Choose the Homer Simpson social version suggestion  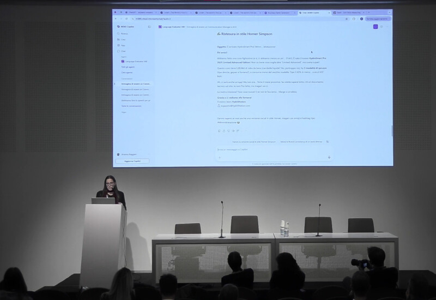tap(254, 141)
